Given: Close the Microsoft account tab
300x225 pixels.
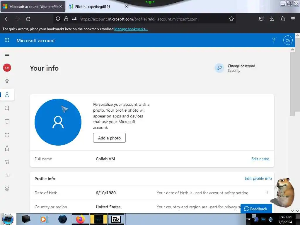Looking at the screenshot, I should (61, 6).
